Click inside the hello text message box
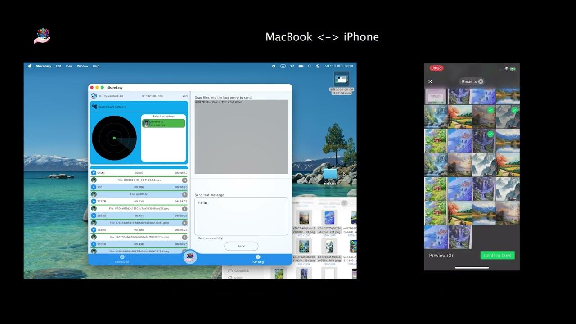The image size is (576, 324). (241, 216)
